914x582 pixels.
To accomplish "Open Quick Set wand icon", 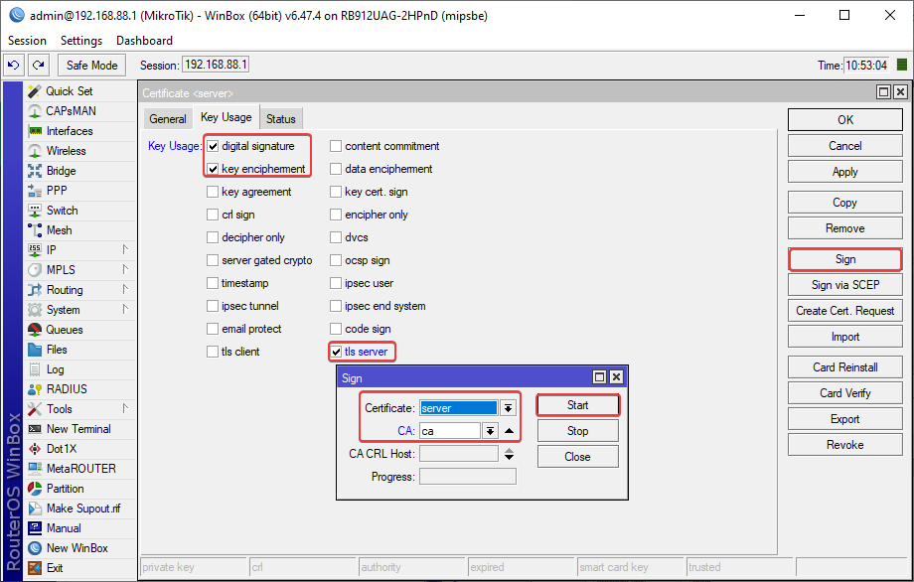I will pos(35,91).
